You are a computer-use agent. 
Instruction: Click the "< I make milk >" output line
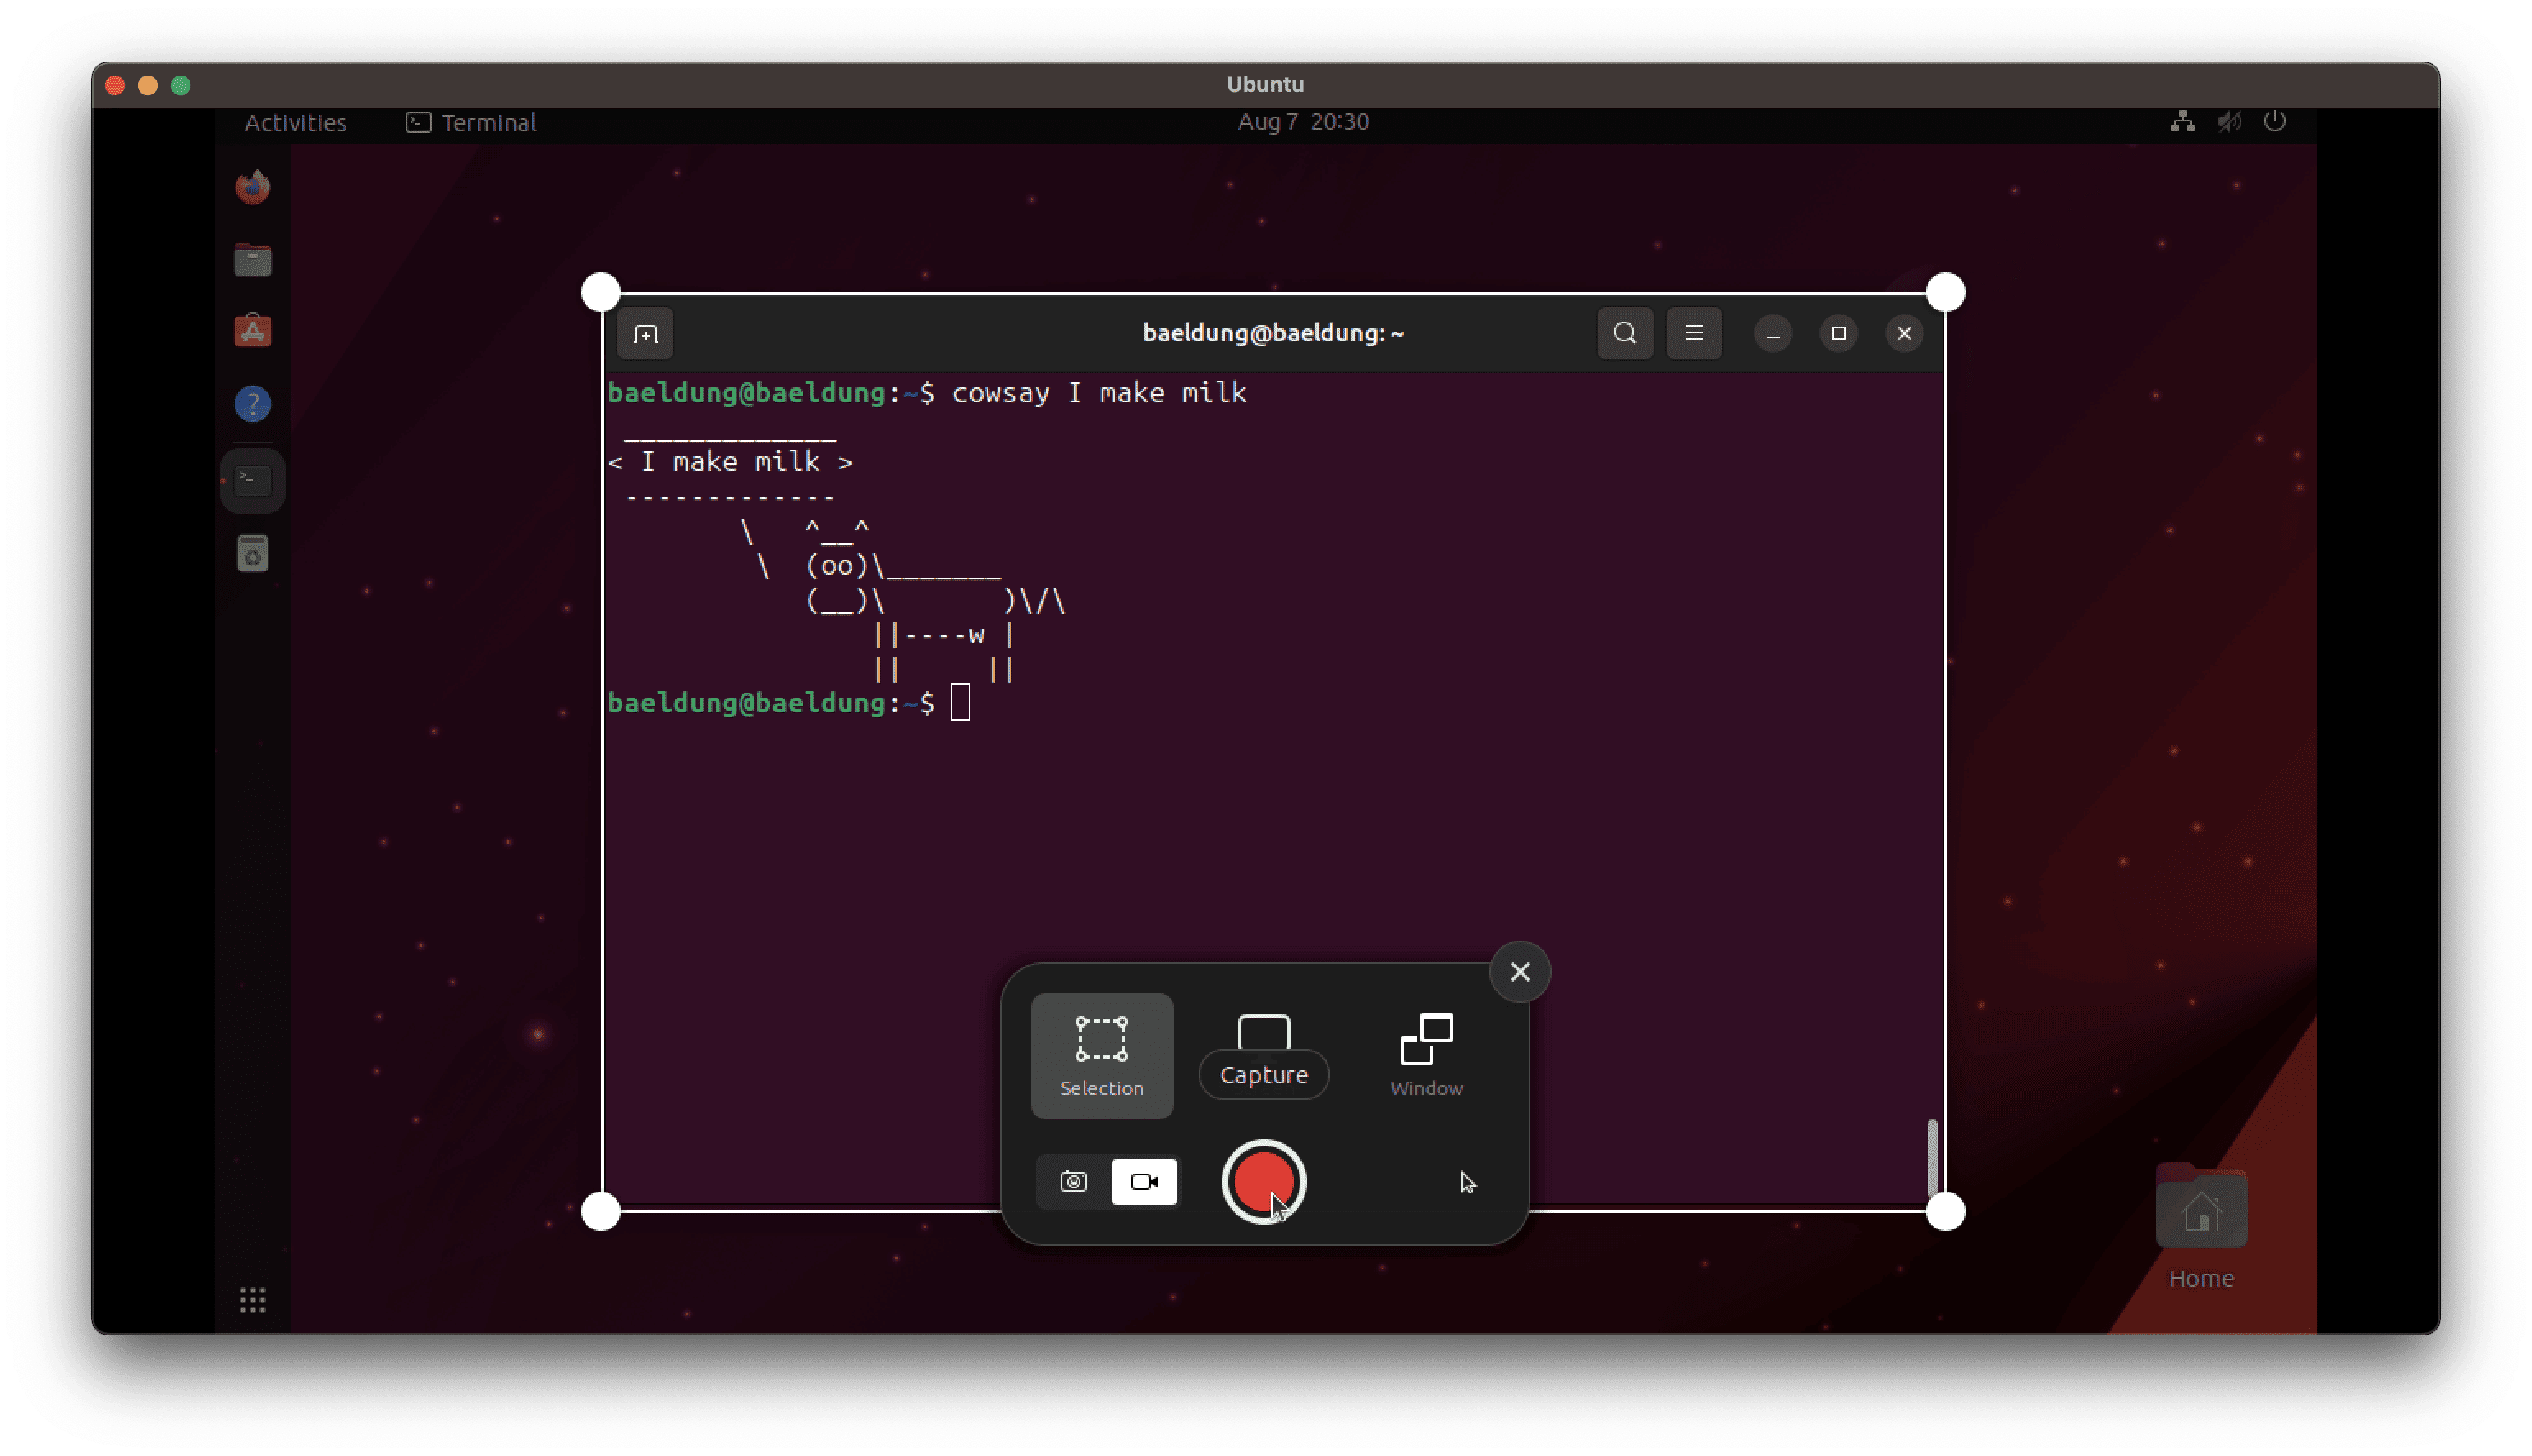(730, 462)
